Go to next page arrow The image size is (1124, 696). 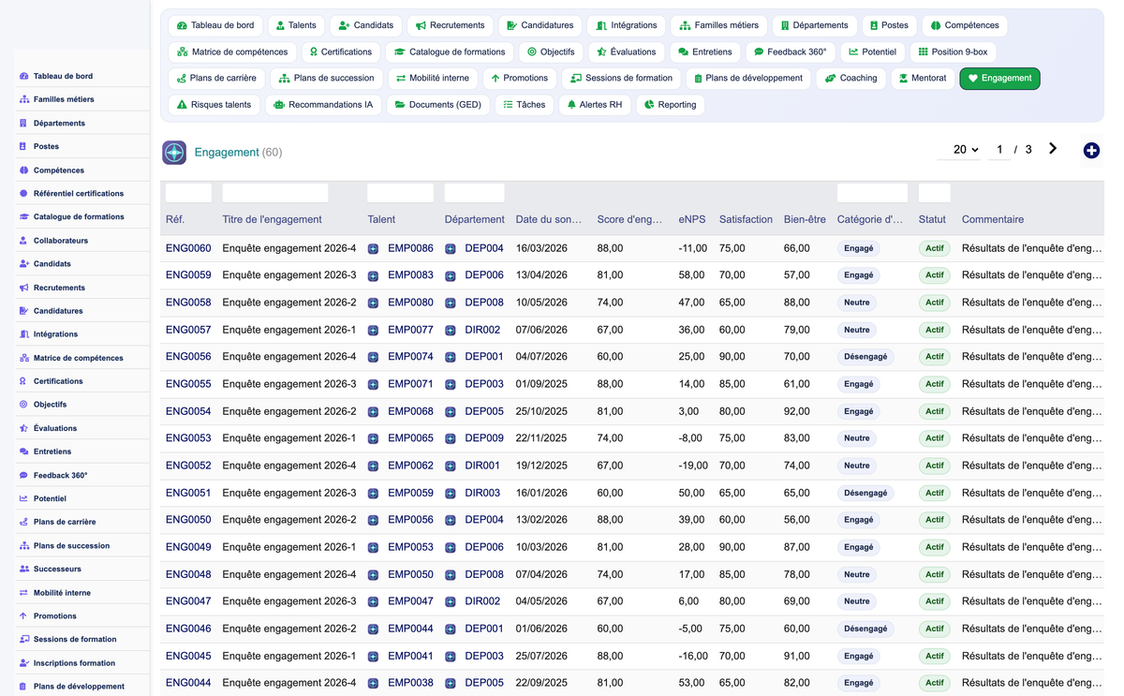click(1053, 149)
